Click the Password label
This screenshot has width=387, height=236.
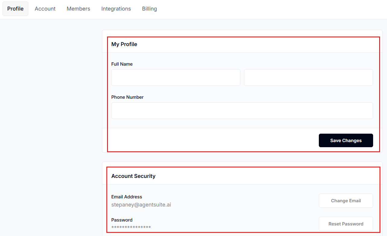coord(122,220)
